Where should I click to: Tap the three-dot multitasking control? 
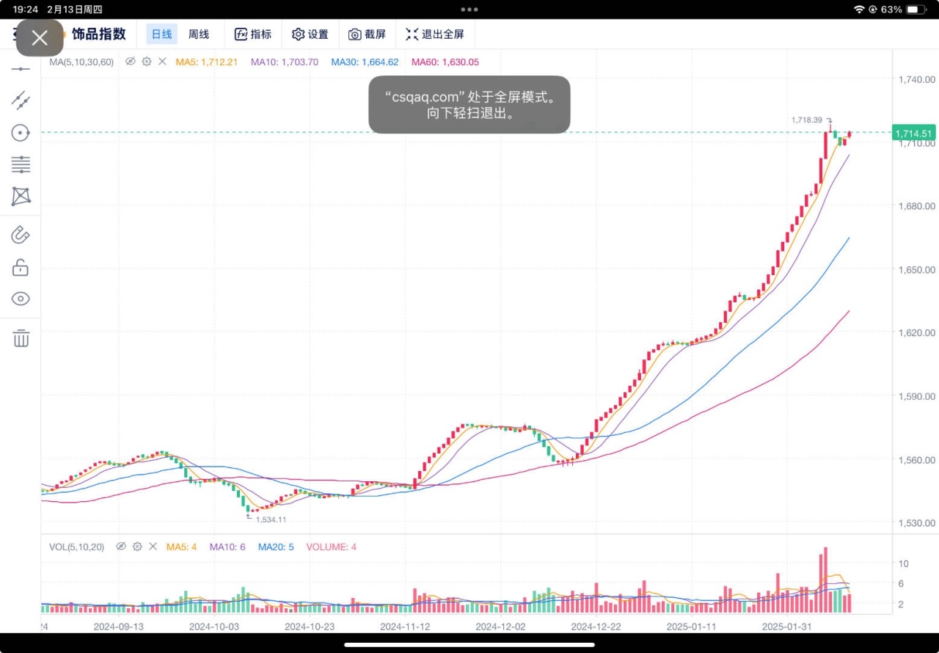(x=469, y=10)
